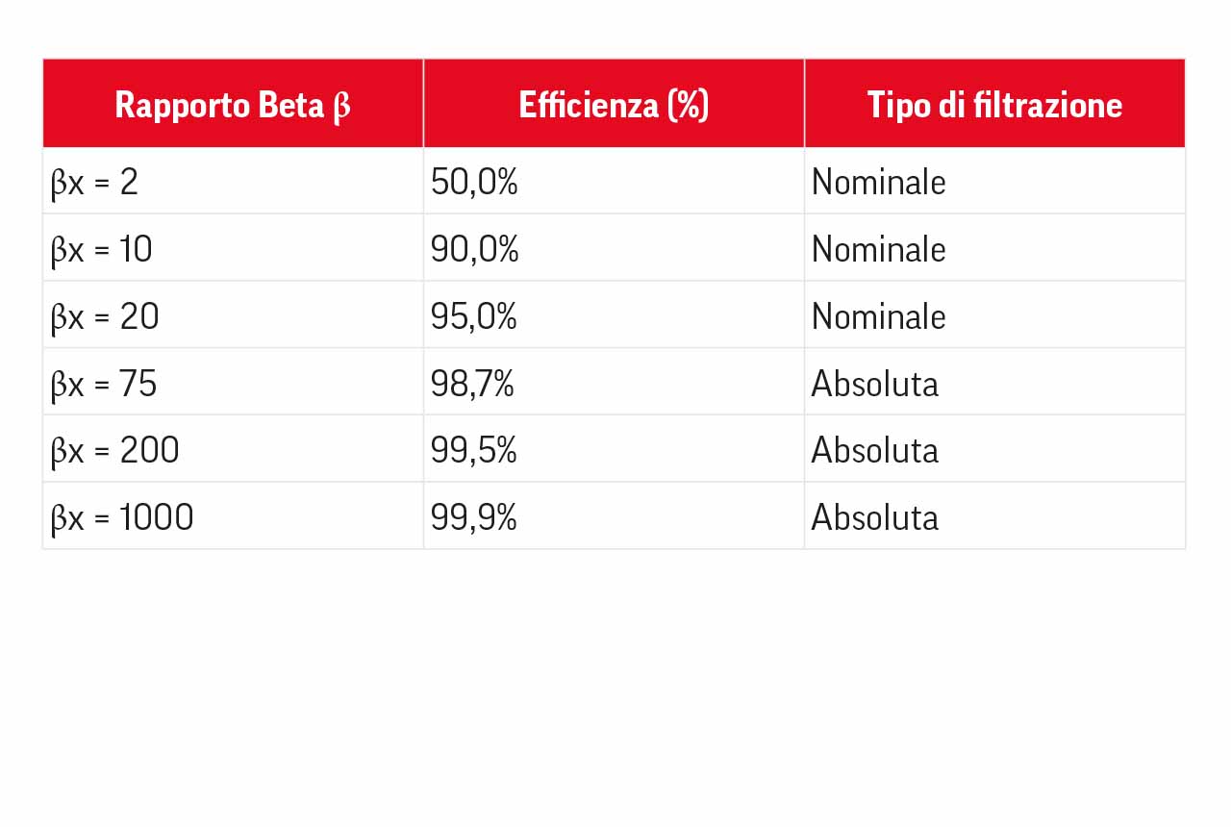Click the 99,9% efficiency value

tap(474, 517)
